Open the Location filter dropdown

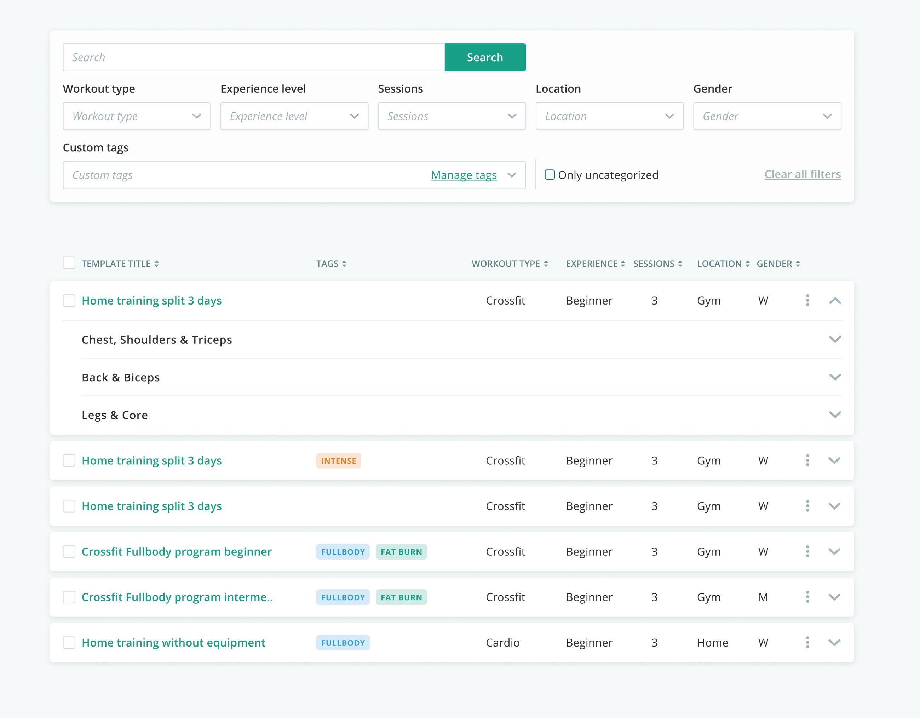pyautogui.click(x=610, y=116)
